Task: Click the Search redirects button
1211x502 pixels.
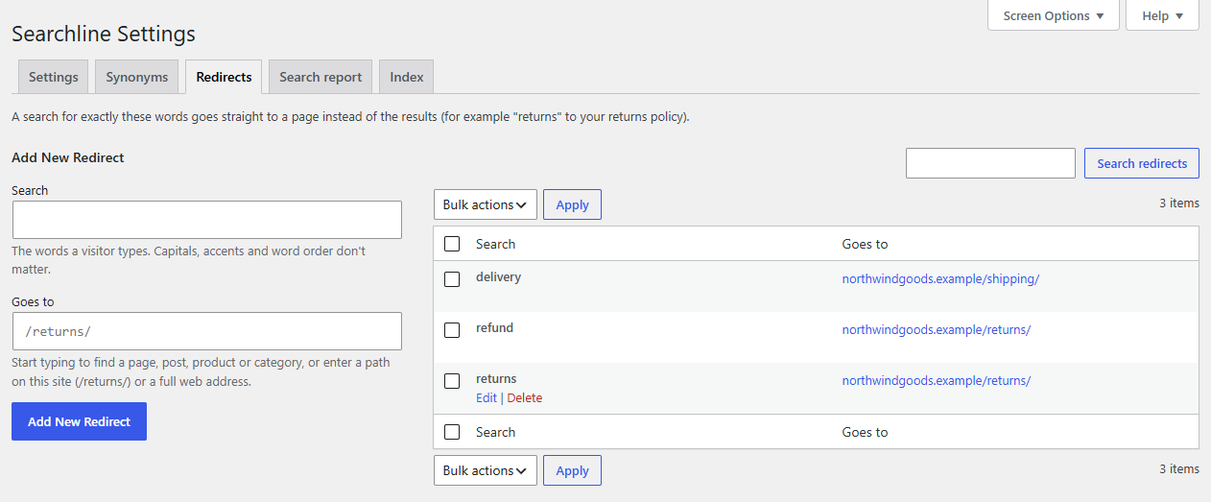Action: 1142,163
